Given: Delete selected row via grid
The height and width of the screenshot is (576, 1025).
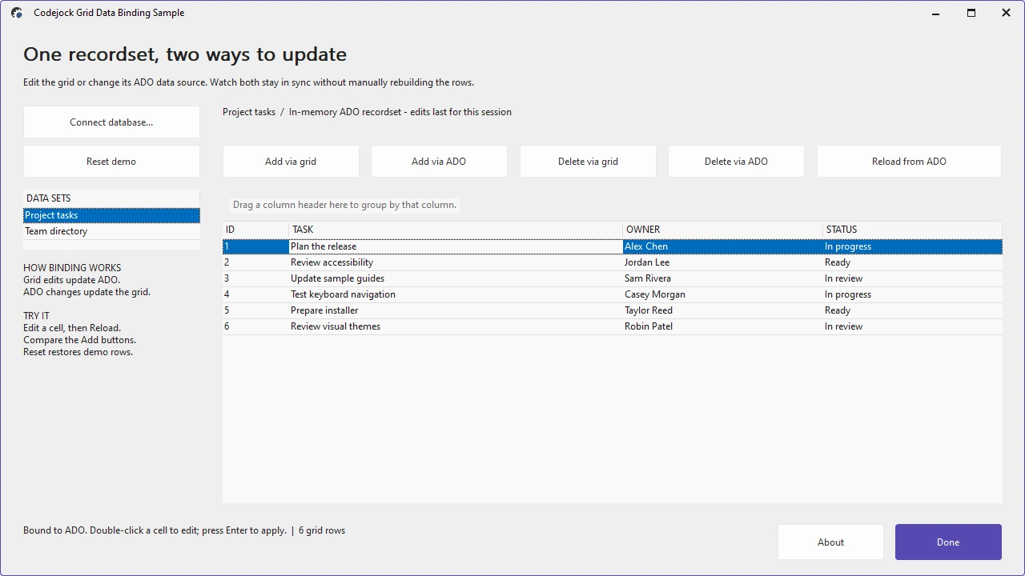Looking at the screenshot, I should (x=588, y=162).
